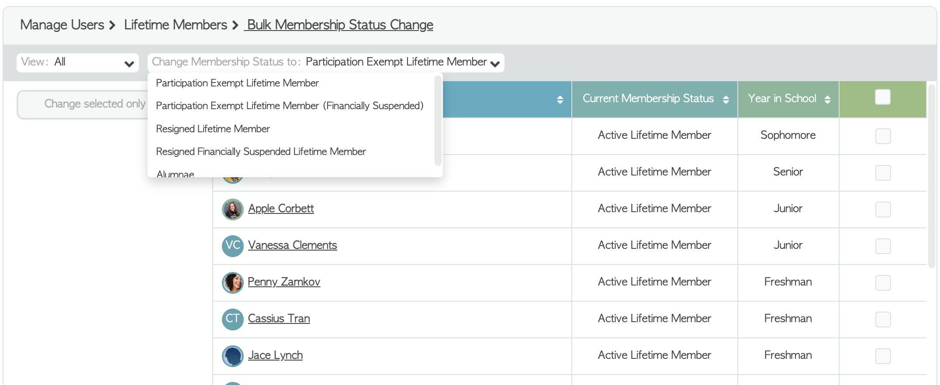Choose Resigned Lifetime Member option
Screen dimensions: 940x385
pyautogui.click(x=213, y=129)
